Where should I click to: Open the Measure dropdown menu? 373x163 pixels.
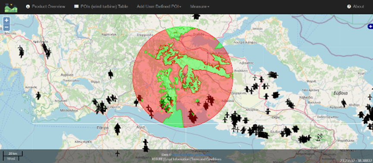coord(200,6)
